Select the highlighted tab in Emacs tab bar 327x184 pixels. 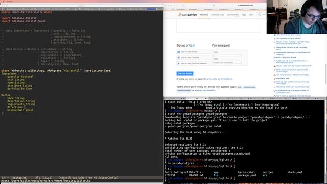click(x=151, y=9)
